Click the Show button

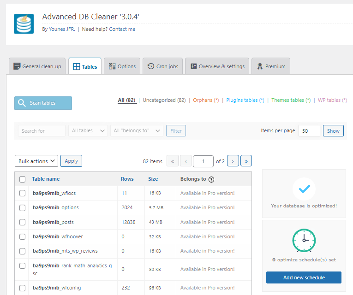(x=333, y=130)
